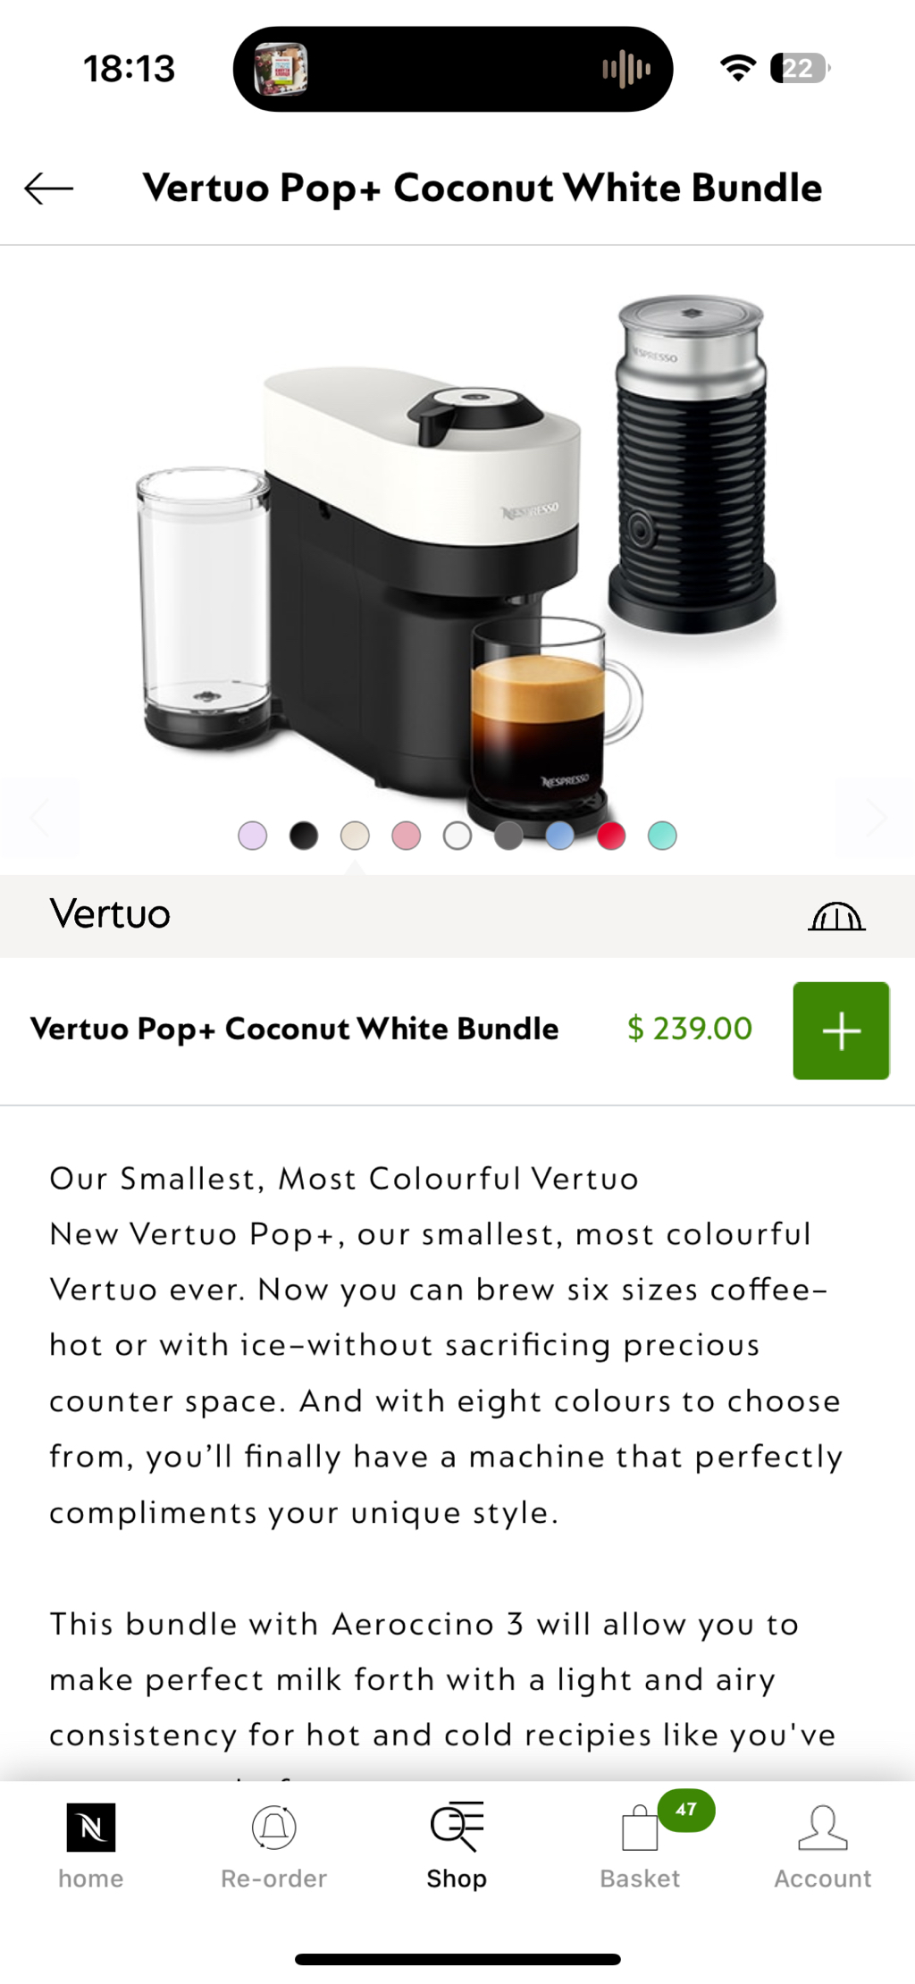Image resolution: width=915 pixels, height=1984 pixels.
Task: Choose the black color swatch
Action: click(304, 836)
